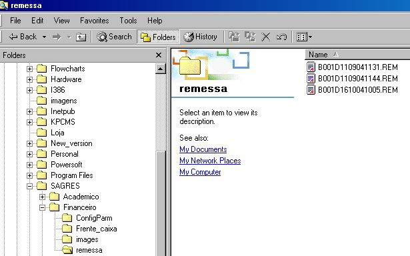This screenshot has height=256, width=410.
Task: Collapse the Financeiro folder node
Action: click(43, 207)
